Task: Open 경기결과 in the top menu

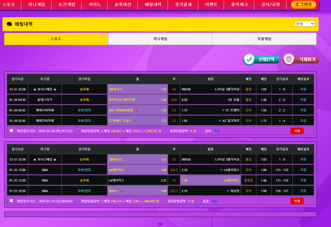Action: (x=183, y=4)
